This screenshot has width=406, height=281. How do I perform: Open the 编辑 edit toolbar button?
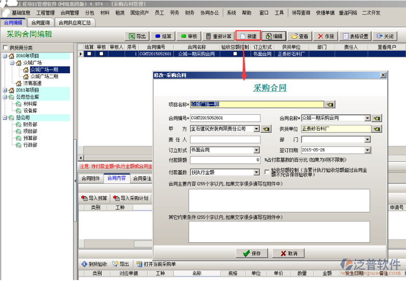click(x=274, y=37)
